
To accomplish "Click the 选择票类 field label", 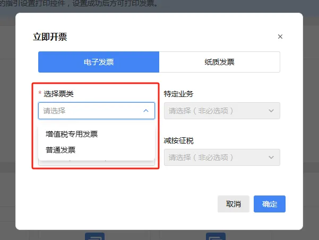I will pos(58,94).
